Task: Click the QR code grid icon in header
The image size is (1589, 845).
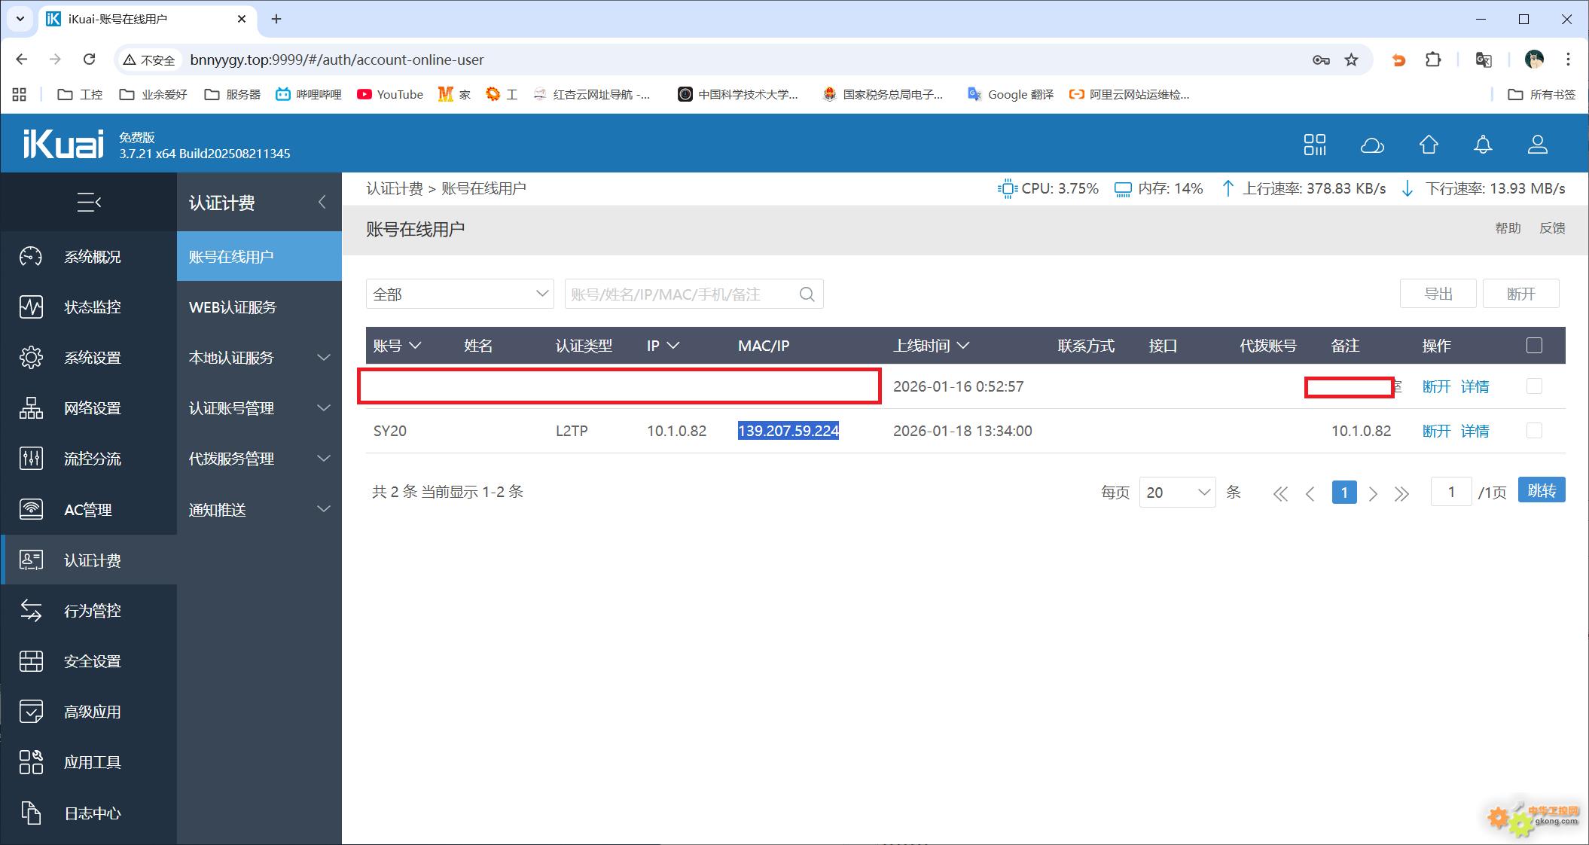Action: point(1315,145)
